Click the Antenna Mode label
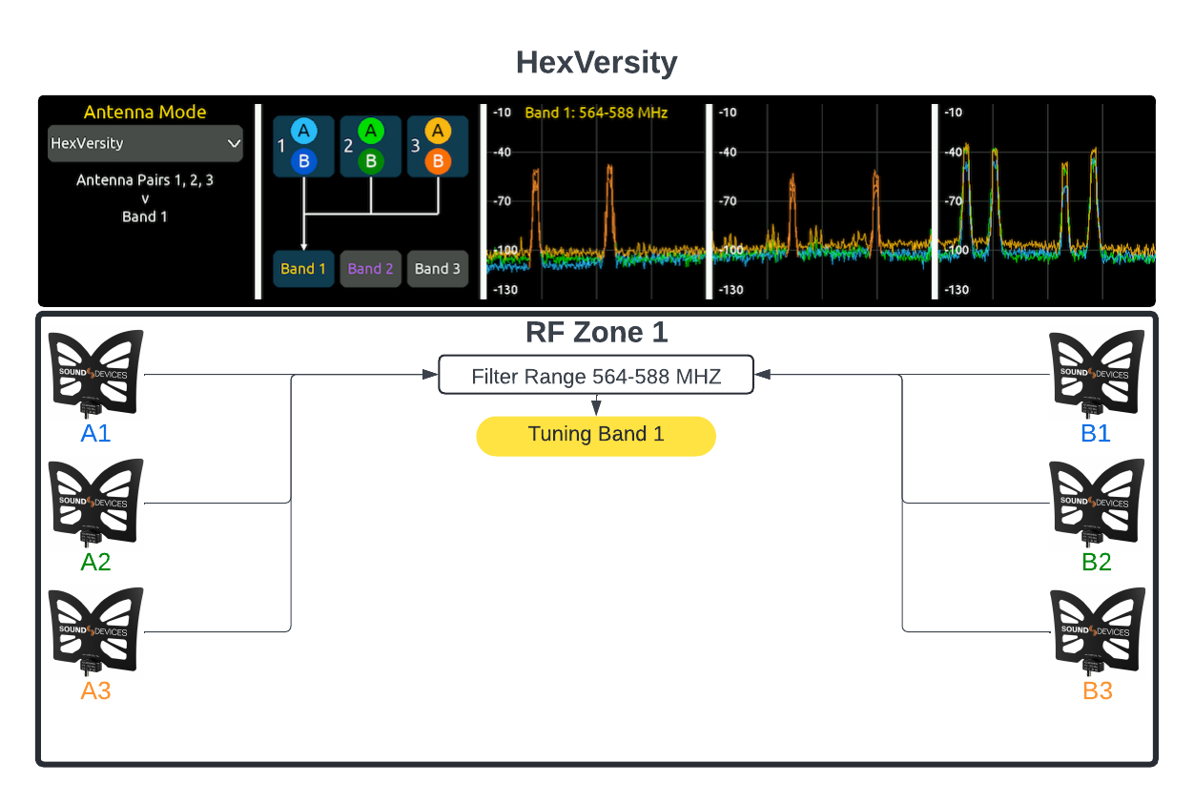Image resolution: width=1194 pixels, height=803 pixels. tap(145, 112)
